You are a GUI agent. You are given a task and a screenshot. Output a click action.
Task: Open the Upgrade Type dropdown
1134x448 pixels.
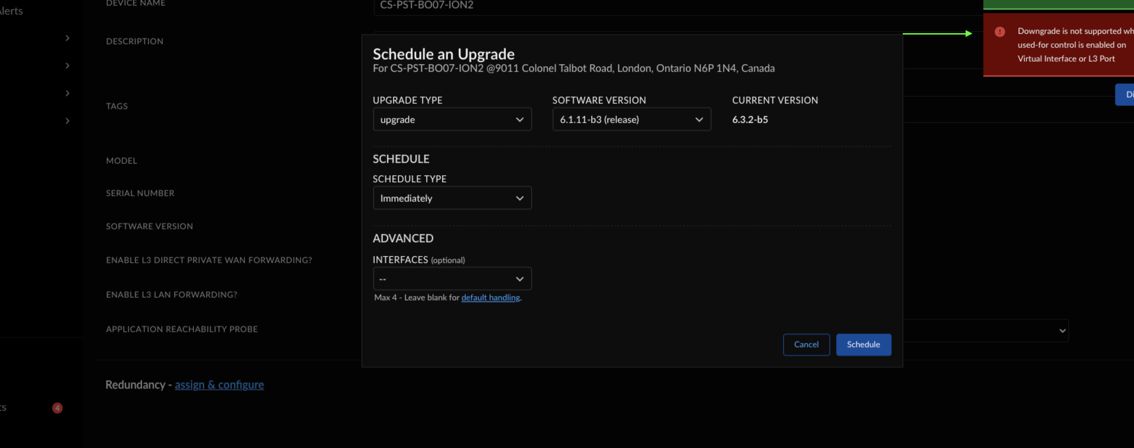pyautogui.click(x=452, y=119)
